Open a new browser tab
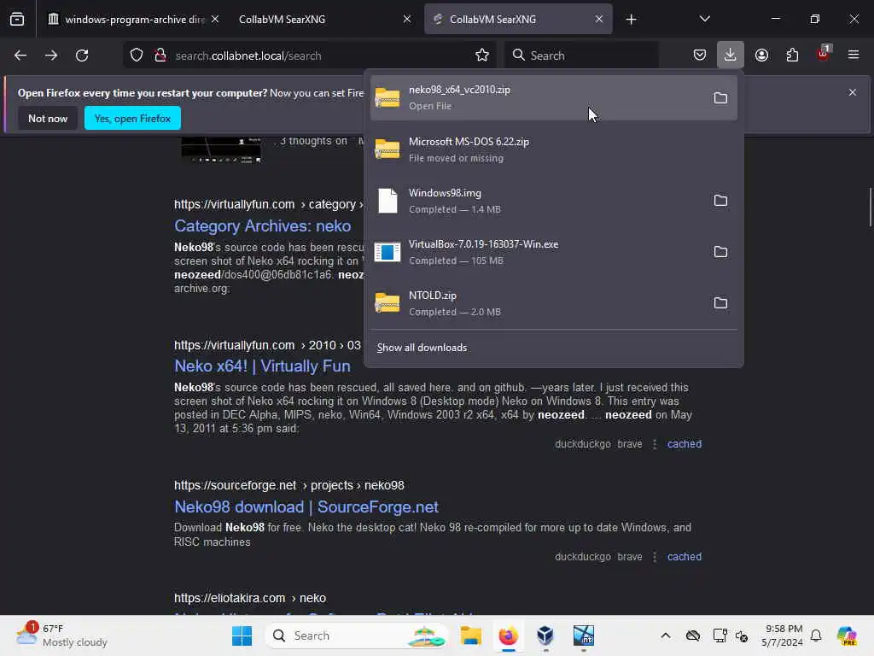Image resolution: width=874 pixels, height=656 pixels. (x=631, y=20)
